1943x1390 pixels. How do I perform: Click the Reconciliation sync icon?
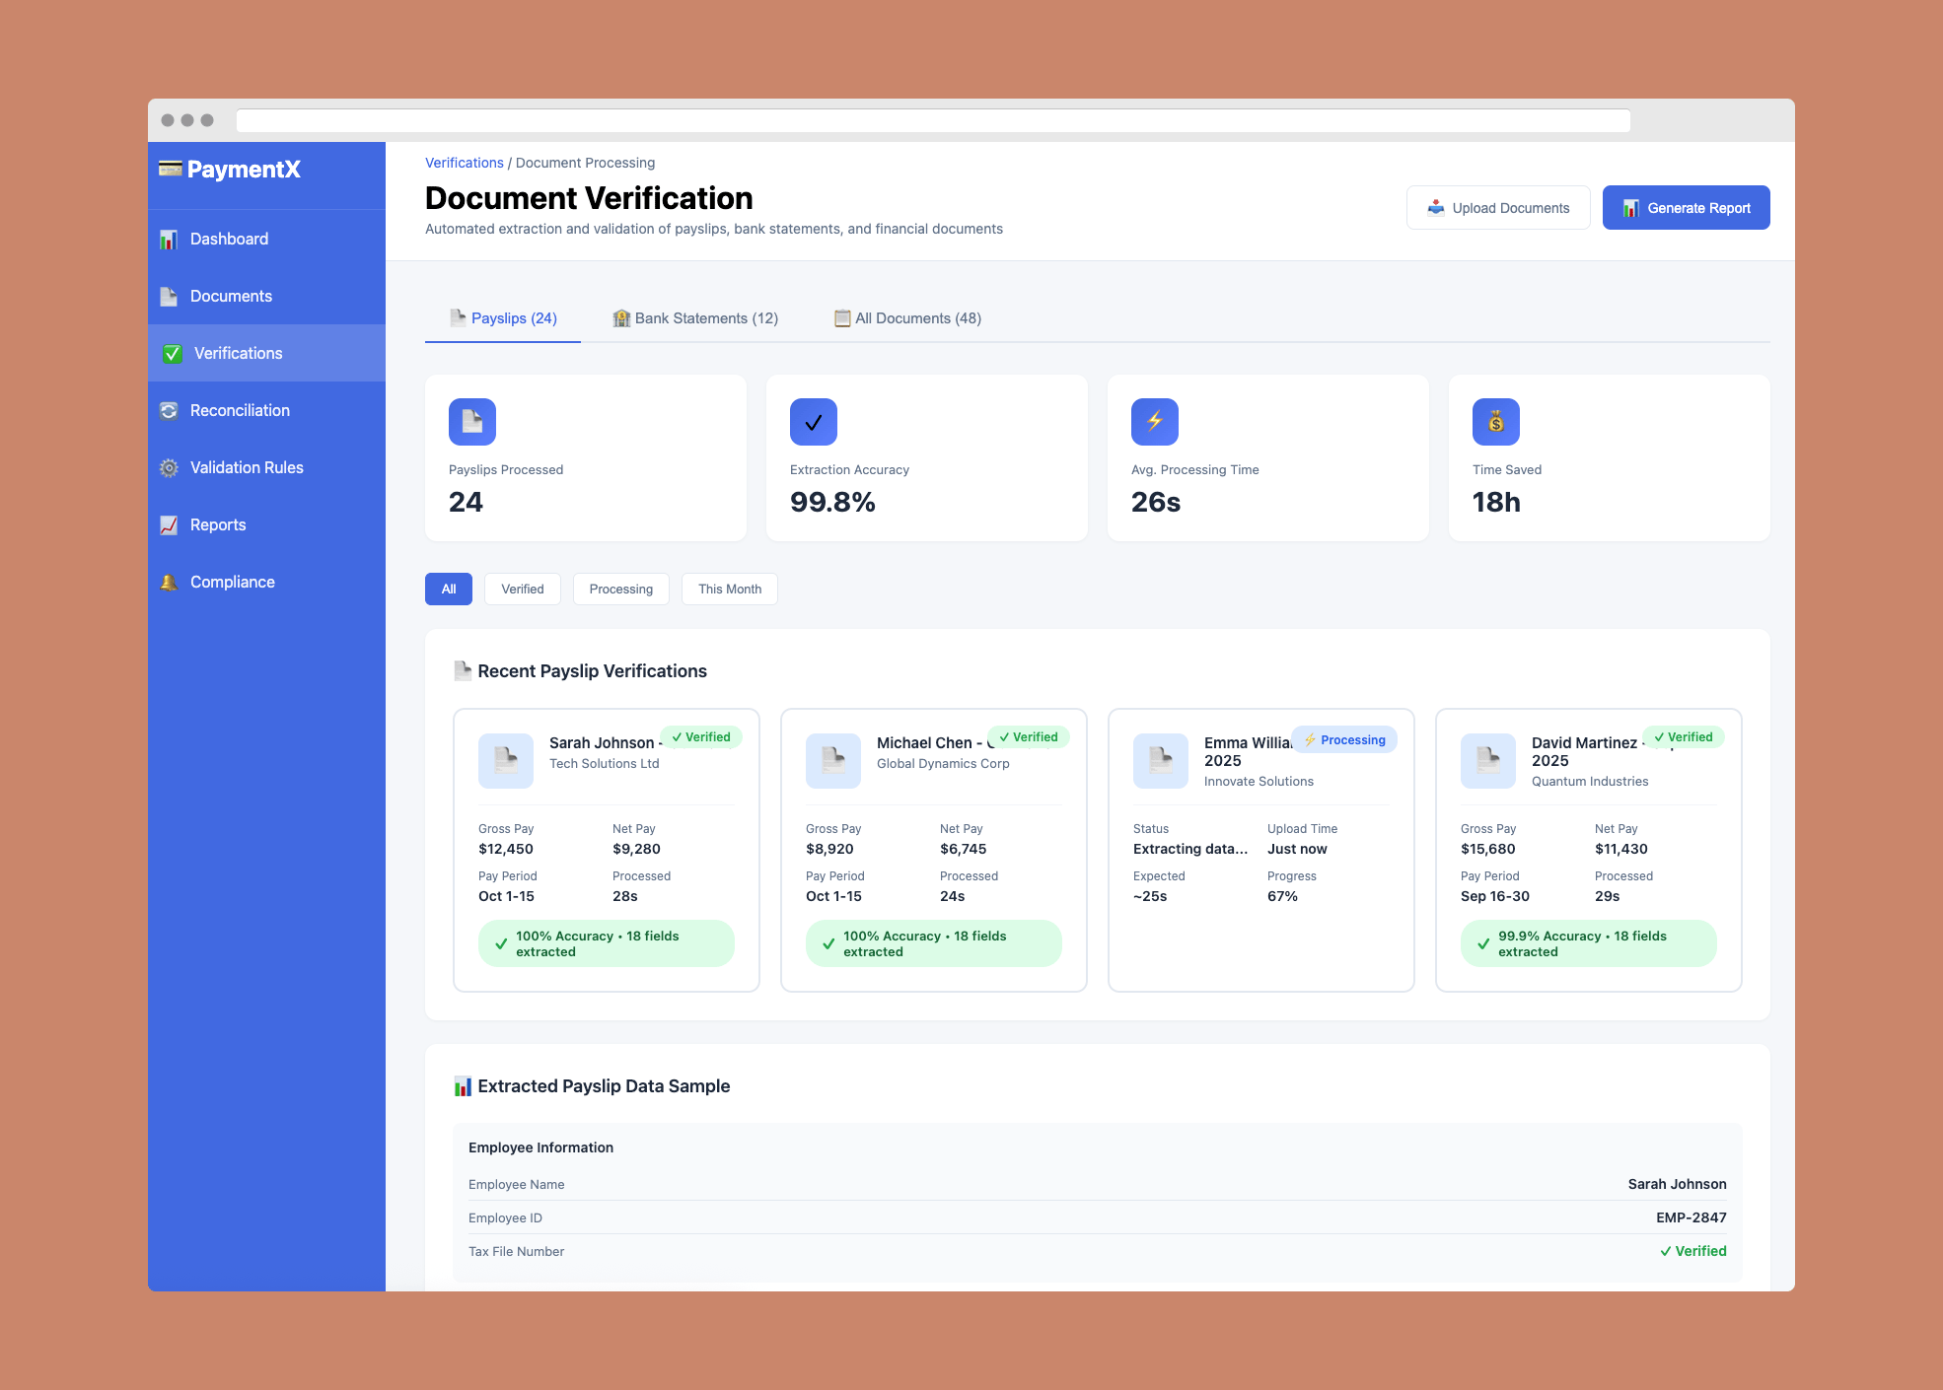click(170, 410)
